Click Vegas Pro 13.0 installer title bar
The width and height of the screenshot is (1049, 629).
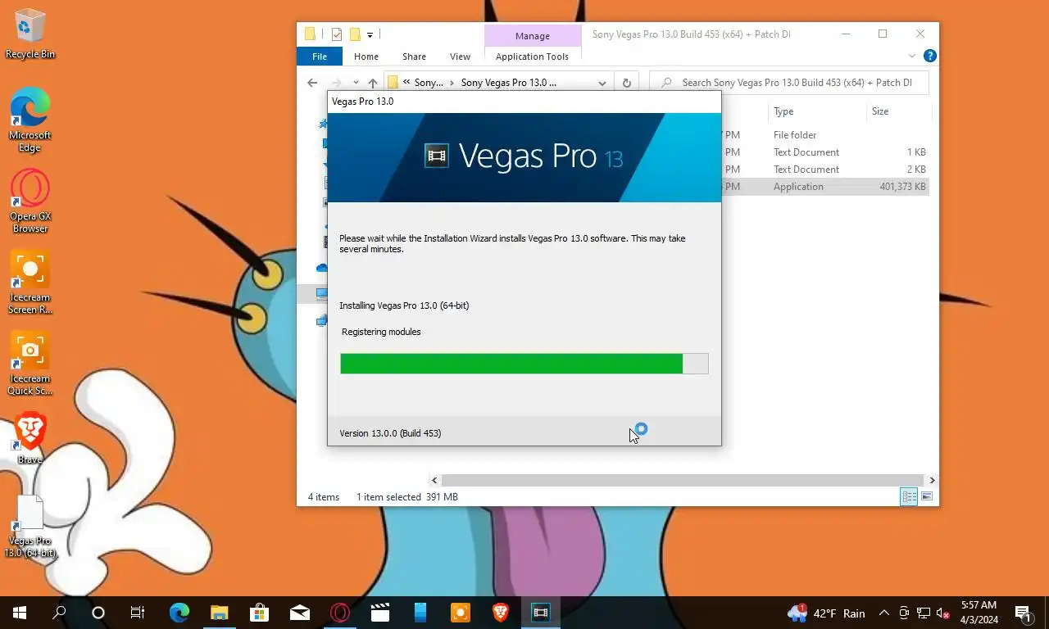[524, 102]
